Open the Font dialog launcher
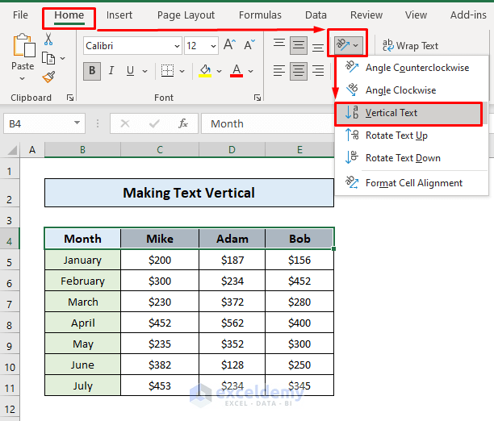The height and width of the screenshot is (421, 494). click(x=257, y=98)
